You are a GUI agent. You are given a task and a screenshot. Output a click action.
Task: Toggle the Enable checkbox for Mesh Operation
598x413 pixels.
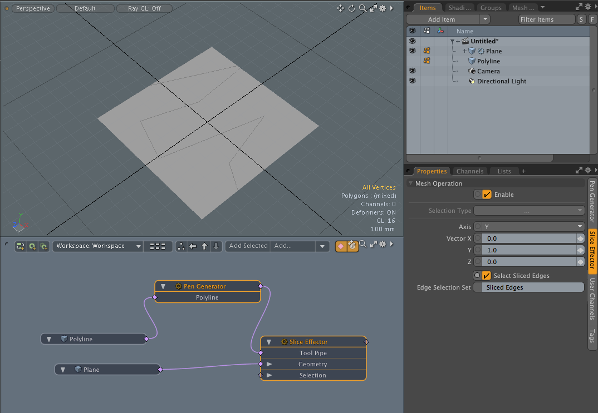coord(487,195)
